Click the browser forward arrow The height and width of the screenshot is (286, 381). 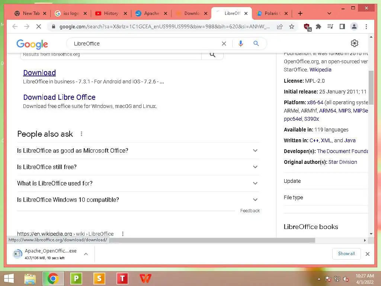click(x=27, y=26)
